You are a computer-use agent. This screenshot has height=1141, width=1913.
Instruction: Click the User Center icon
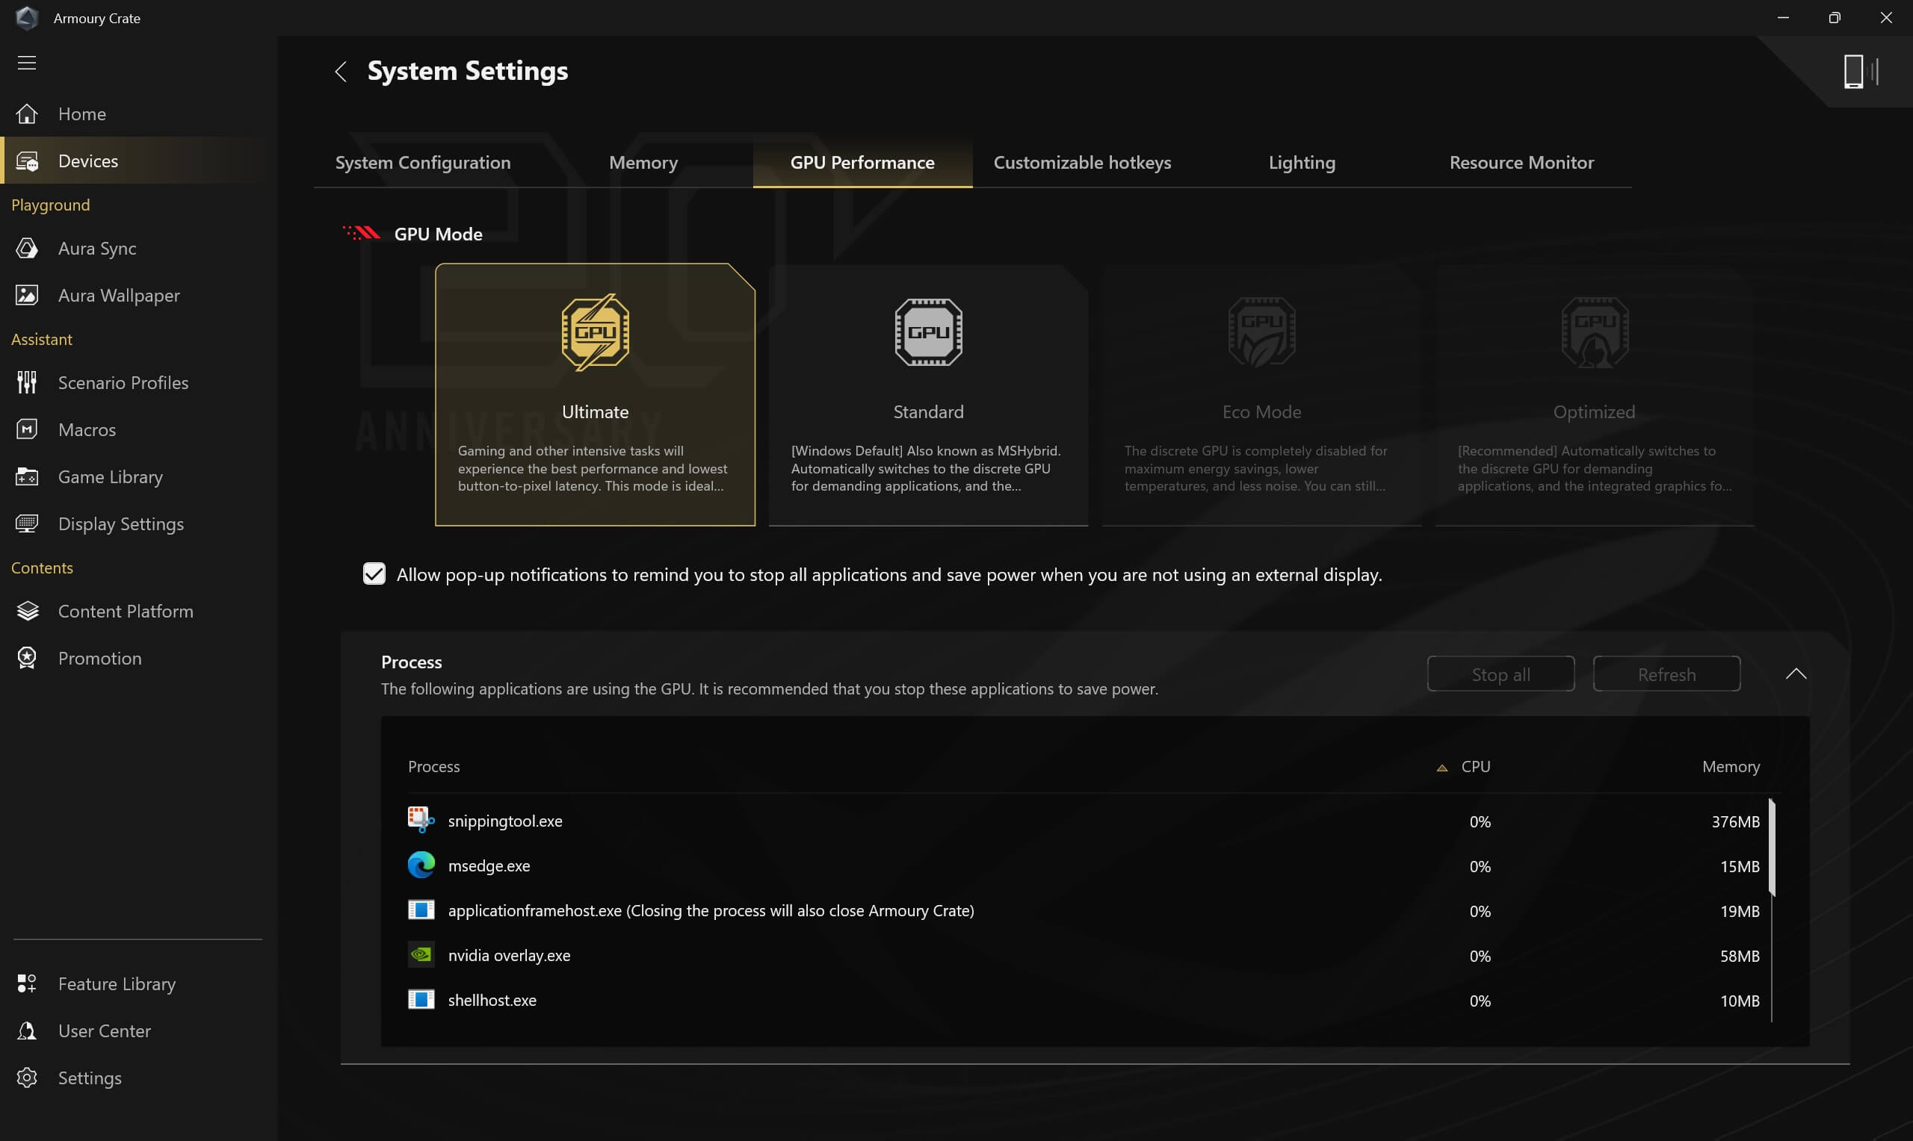tap(27, 1030)
